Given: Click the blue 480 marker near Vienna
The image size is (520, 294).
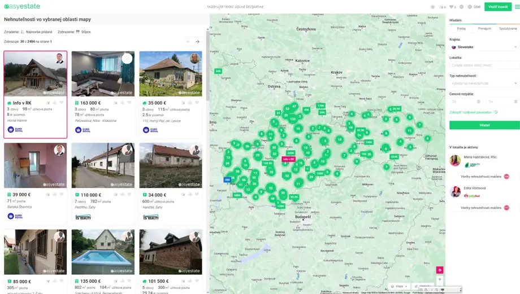Looking at the screenshot, I should tap(227, 179).
